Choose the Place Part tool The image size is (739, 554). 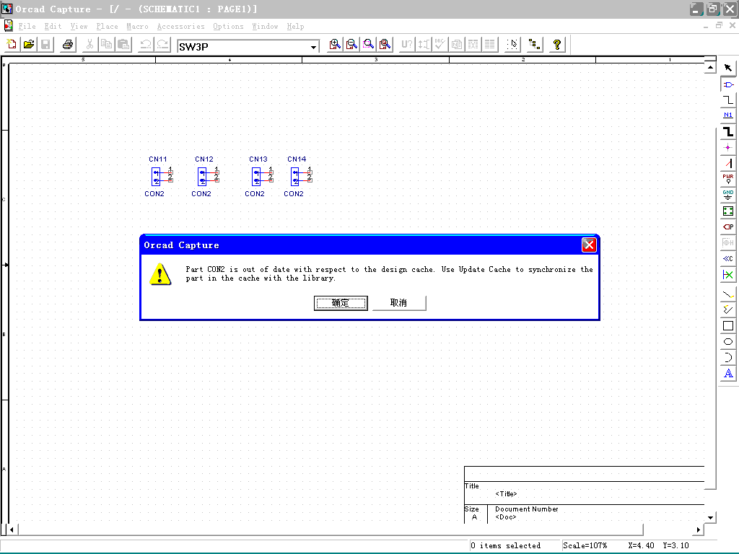[728, 85]
